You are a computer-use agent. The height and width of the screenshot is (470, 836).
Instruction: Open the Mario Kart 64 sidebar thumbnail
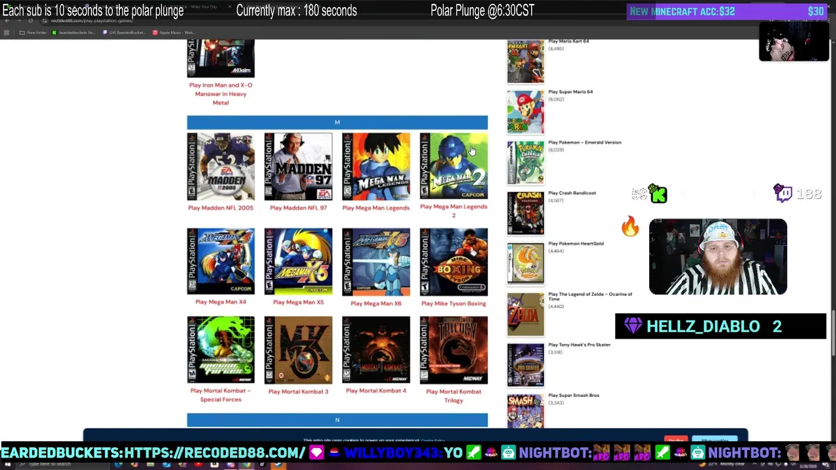coord(526,61)
